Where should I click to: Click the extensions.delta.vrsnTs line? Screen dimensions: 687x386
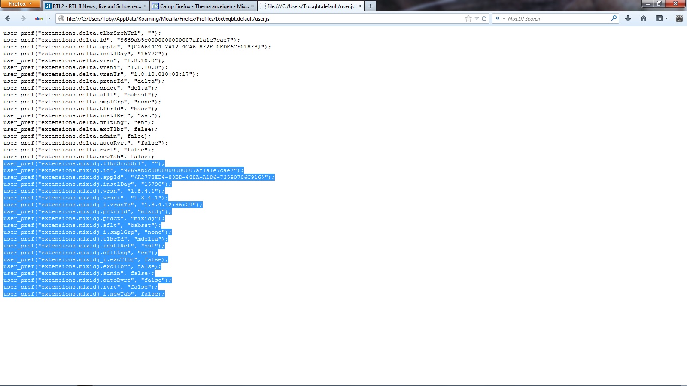[101, 74]
